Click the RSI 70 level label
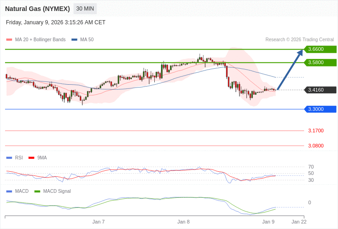 point(311,167)
